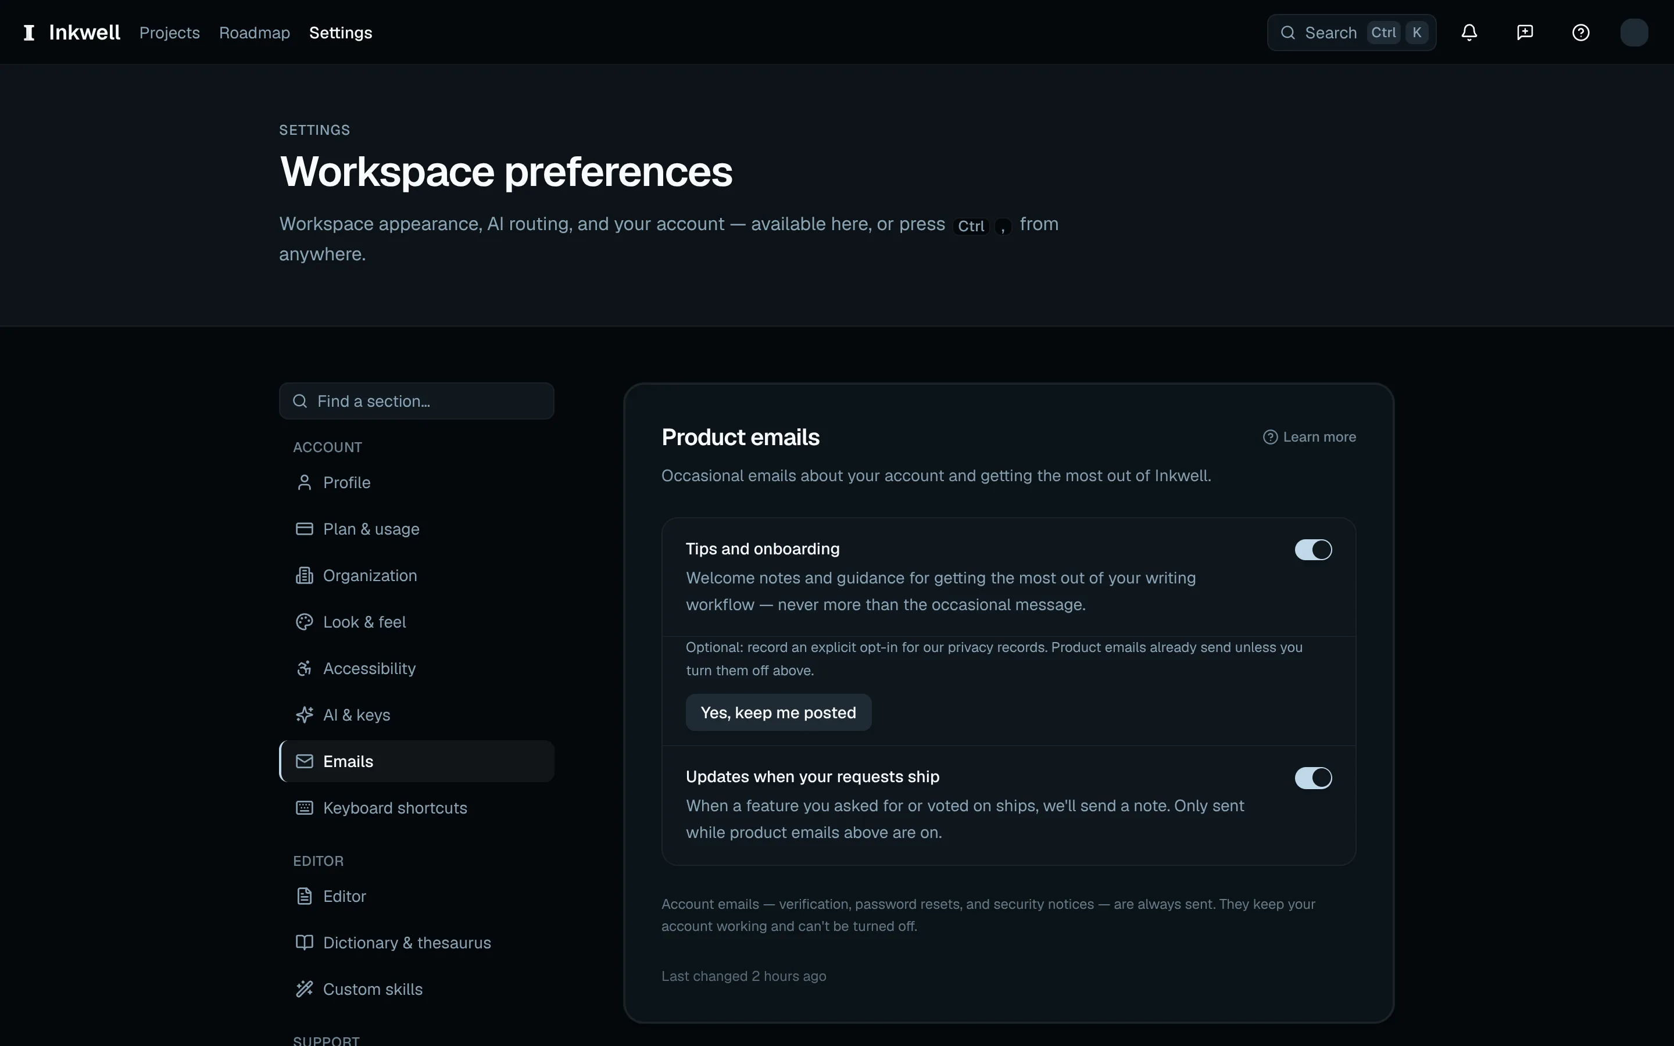Screen dimensions: 1674x1046
Task: Click the help question-mark icon in header
Action: click(1580, 33)
